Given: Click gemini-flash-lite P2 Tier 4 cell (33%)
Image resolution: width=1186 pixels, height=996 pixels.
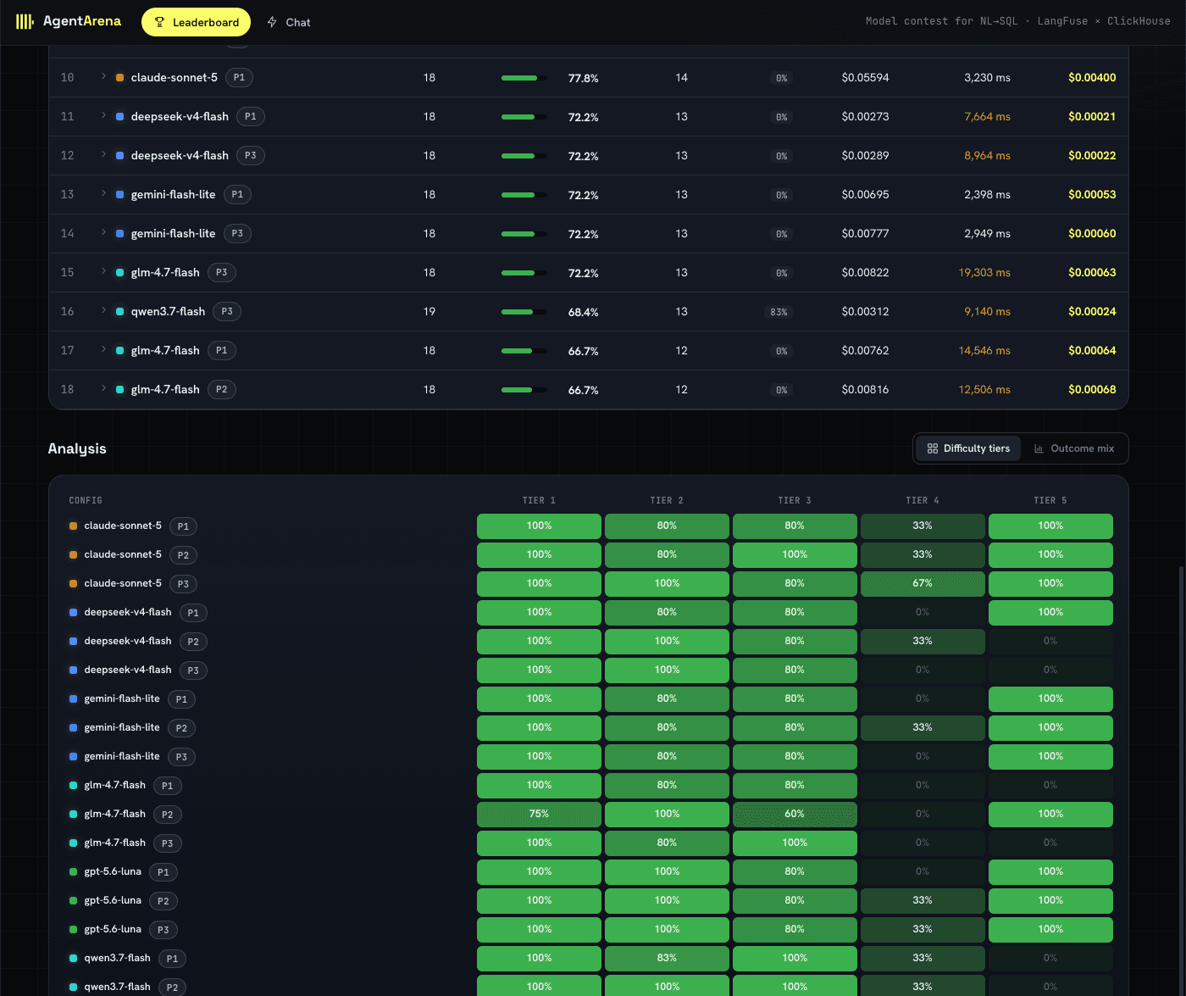Looking at the screenshot, I should (923, 727).
